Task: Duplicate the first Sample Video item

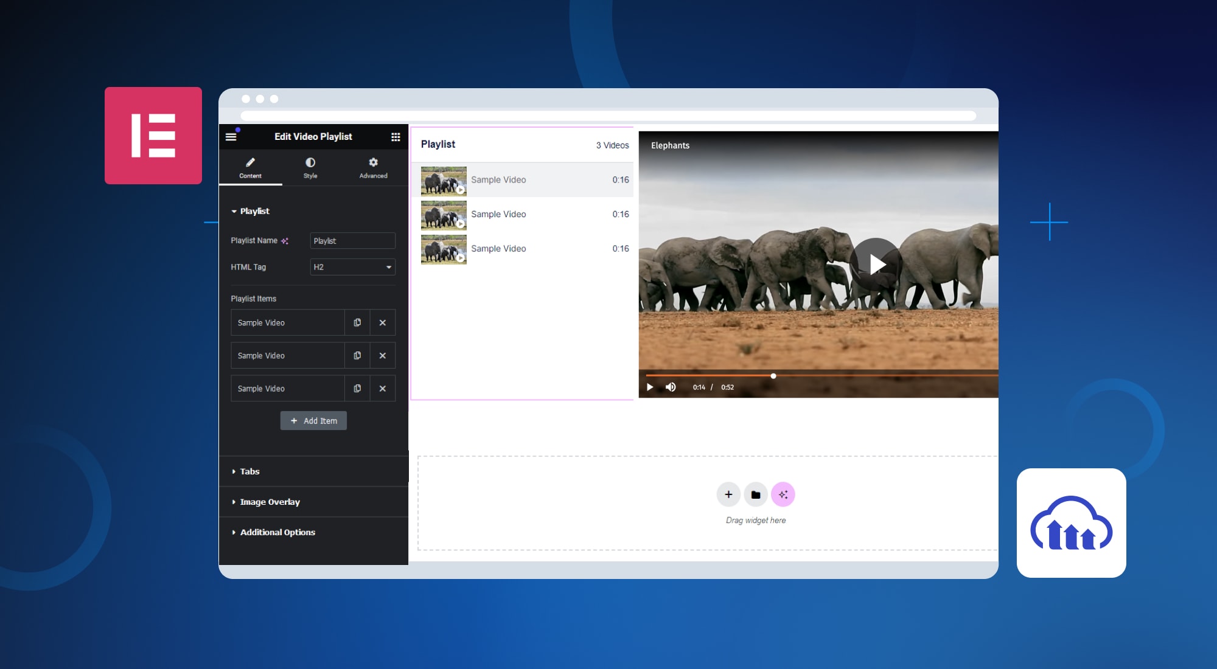Action: pyautogui.click(x=357, y=322)
